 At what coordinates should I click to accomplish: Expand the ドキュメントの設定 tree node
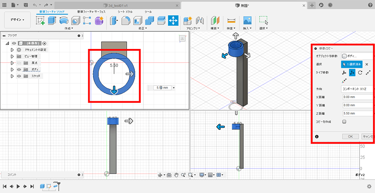(12, 49)
